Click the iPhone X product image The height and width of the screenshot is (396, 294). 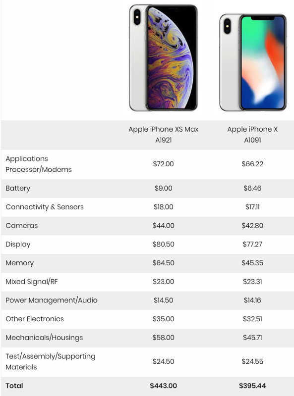pyautogui.click(x=253, y=62)
